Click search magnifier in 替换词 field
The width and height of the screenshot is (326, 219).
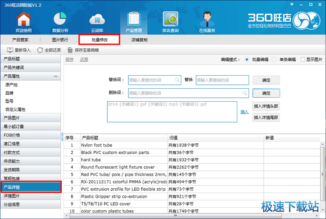pos(177,80)
